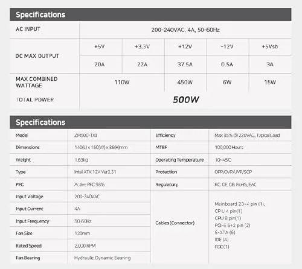The width and height of the screenshot is (302, 269).
Task: Click the 'Regulatory' row label
Action: [x=167, y=185]
